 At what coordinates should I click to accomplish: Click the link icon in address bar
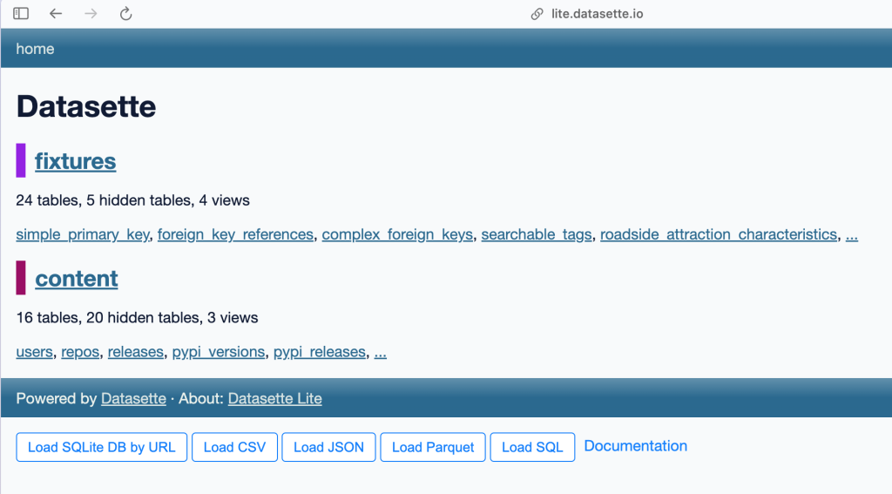click(x=537, y=14)
